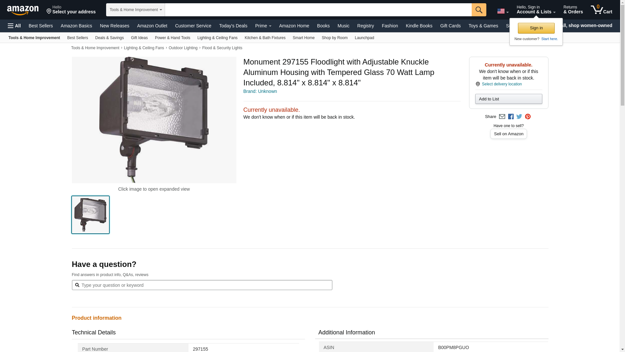Click Sell on Amazon button
This screenshot has height=352, width=625.
tap(508, 134)
